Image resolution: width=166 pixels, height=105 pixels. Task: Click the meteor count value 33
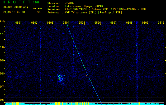coord(39,12)
